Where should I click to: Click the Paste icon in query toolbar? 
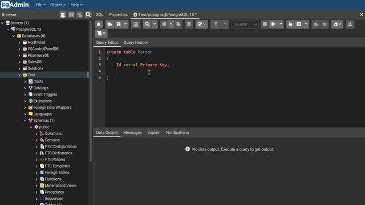point(179,24)
